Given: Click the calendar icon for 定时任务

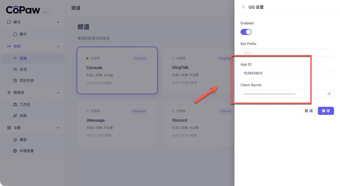Looking at the screenshot, I should pos(15,81).
